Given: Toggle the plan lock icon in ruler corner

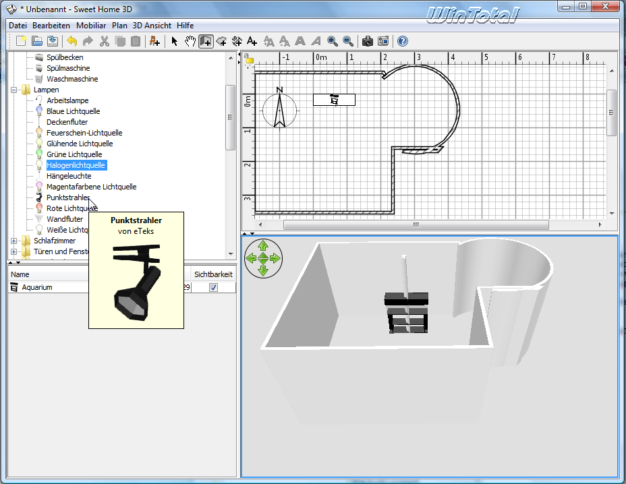Looking at the screenshot, I should click(249, 59).
